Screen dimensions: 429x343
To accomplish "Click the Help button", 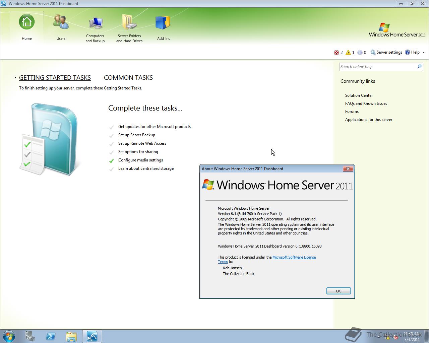I will click(412, 52).
